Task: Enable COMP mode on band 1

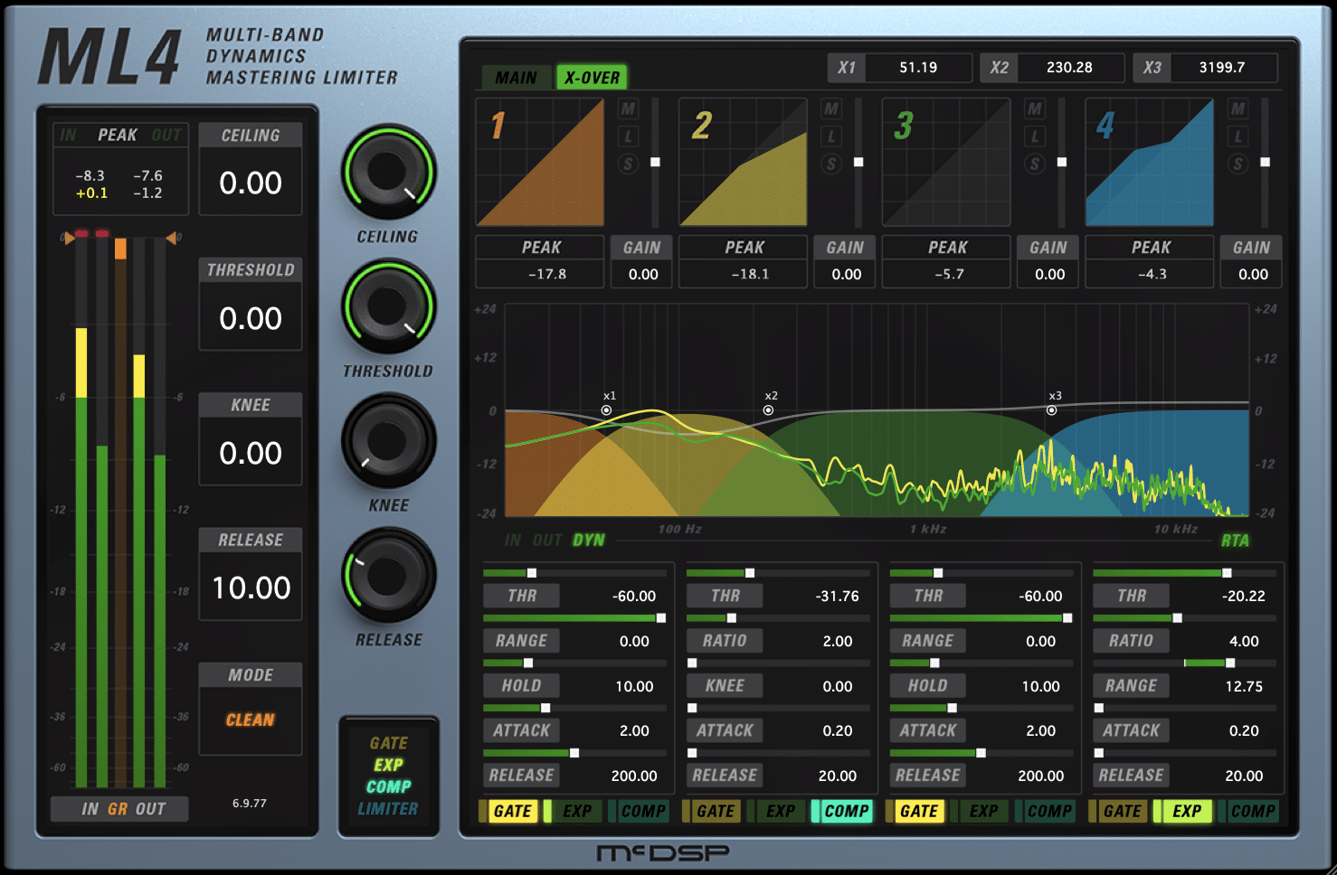Action: [x=642, y=811]
